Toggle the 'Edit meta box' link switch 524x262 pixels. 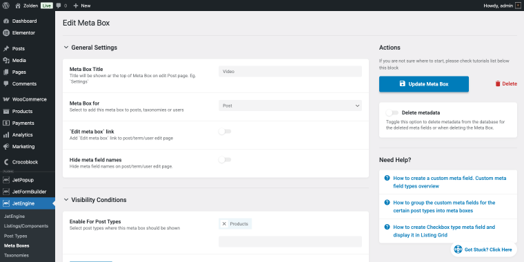[225, 132]
